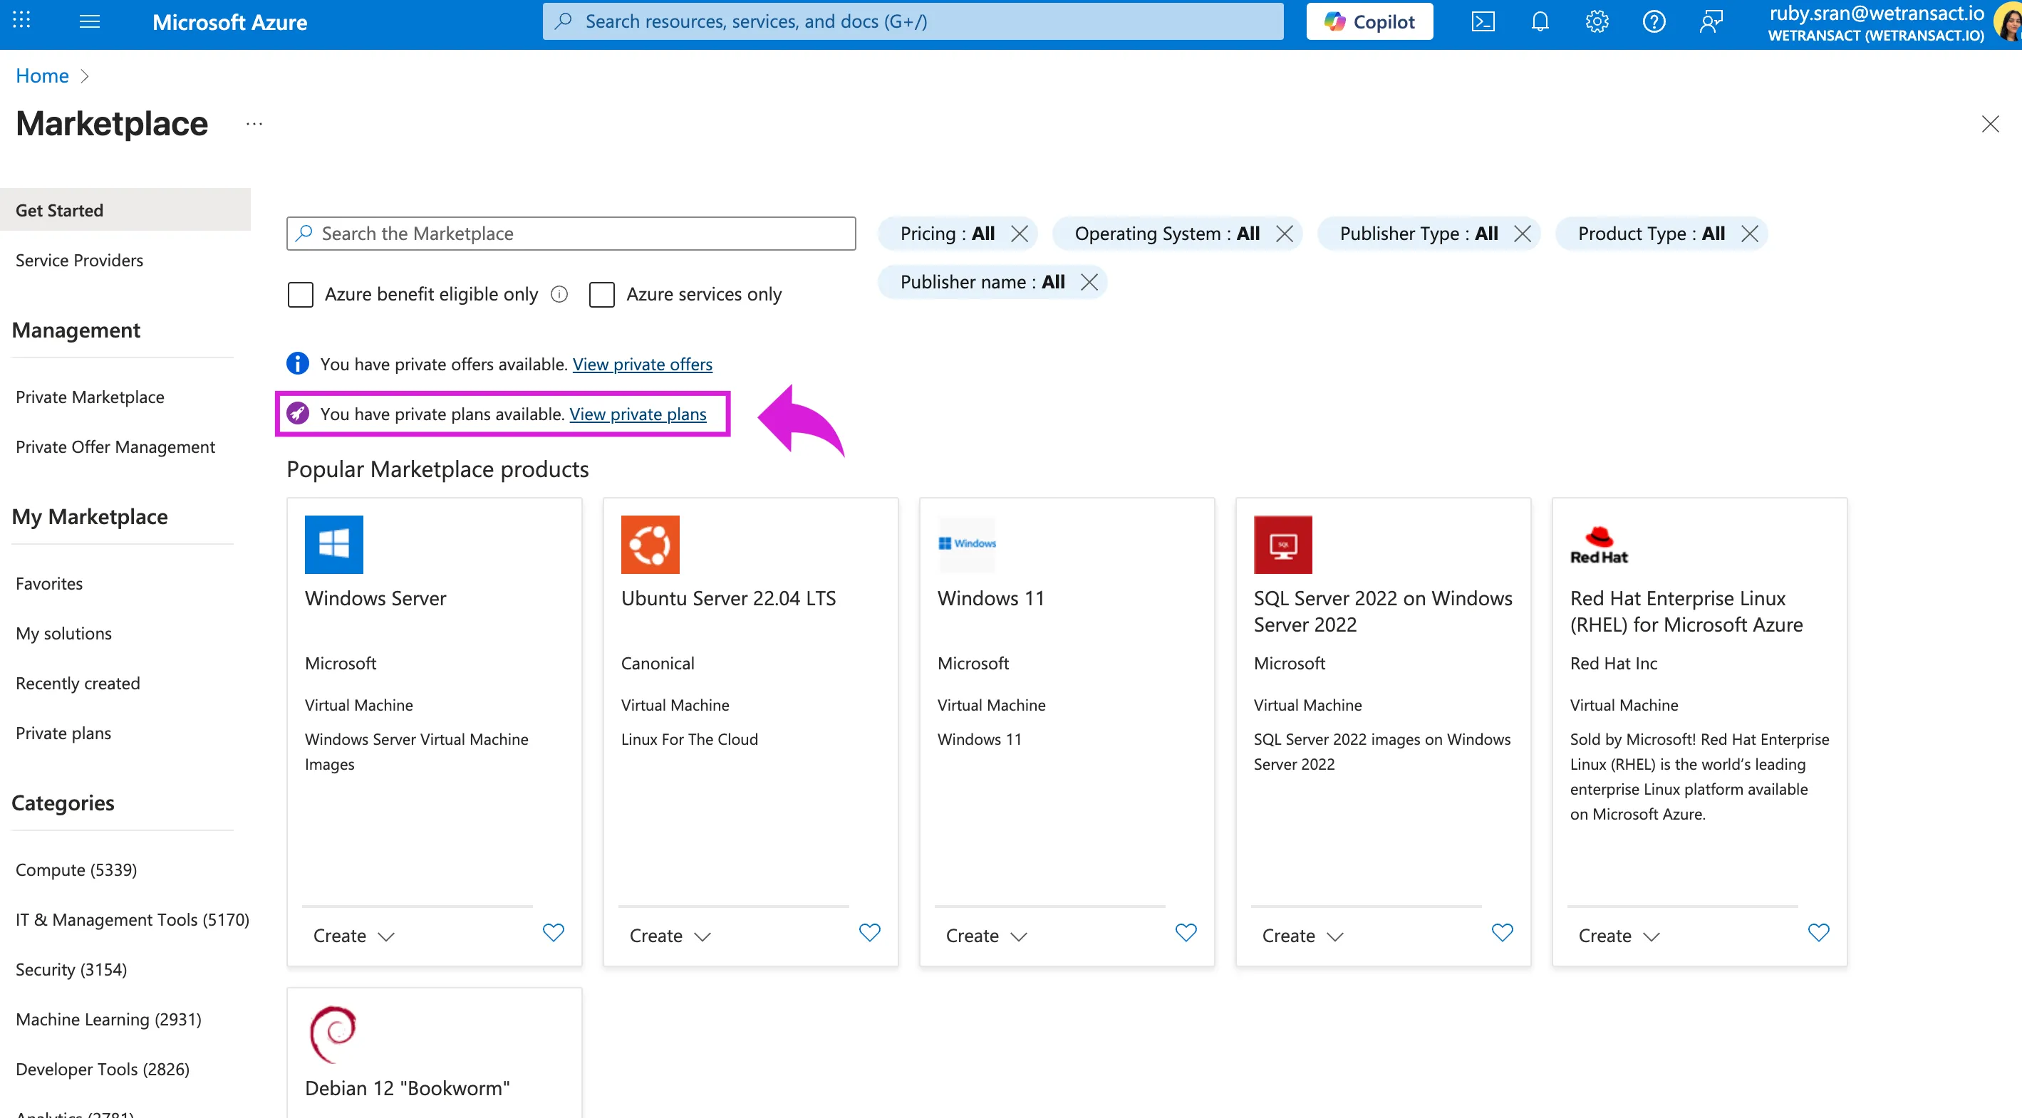Expand Create dropdown for Windows 11
The image size is (2022, 1118).
tap(986, 936)
